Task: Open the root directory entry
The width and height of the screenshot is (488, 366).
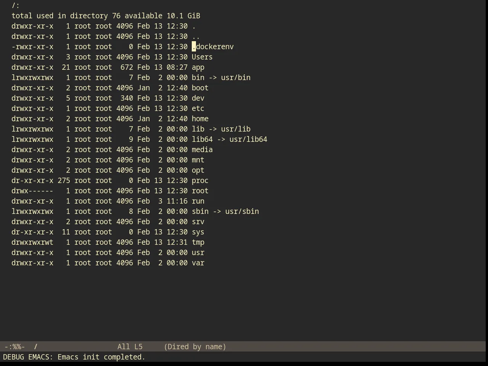Action: [x=200, y=191]
